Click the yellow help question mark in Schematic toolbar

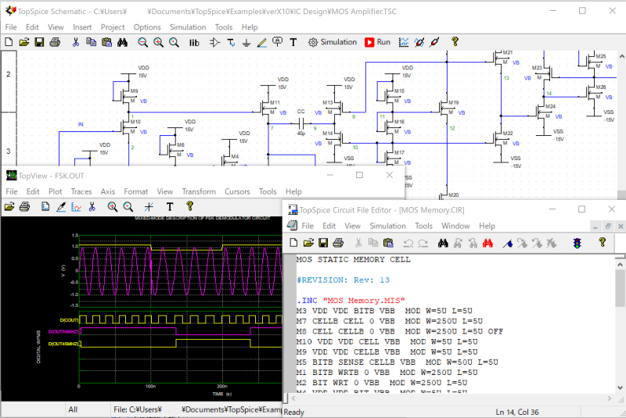coord(455,42)
